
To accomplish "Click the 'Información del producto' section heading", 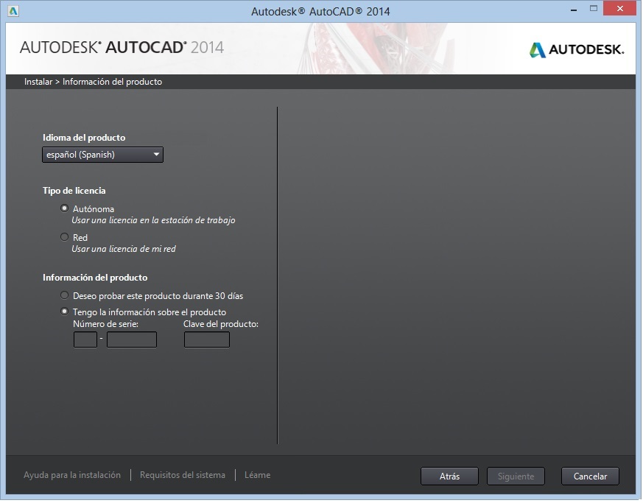I will pos(95,278).
